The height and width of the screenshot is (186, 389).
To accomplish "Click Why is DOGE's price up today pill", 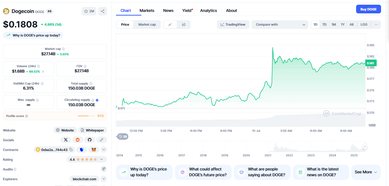I will [x=33, y=35].
